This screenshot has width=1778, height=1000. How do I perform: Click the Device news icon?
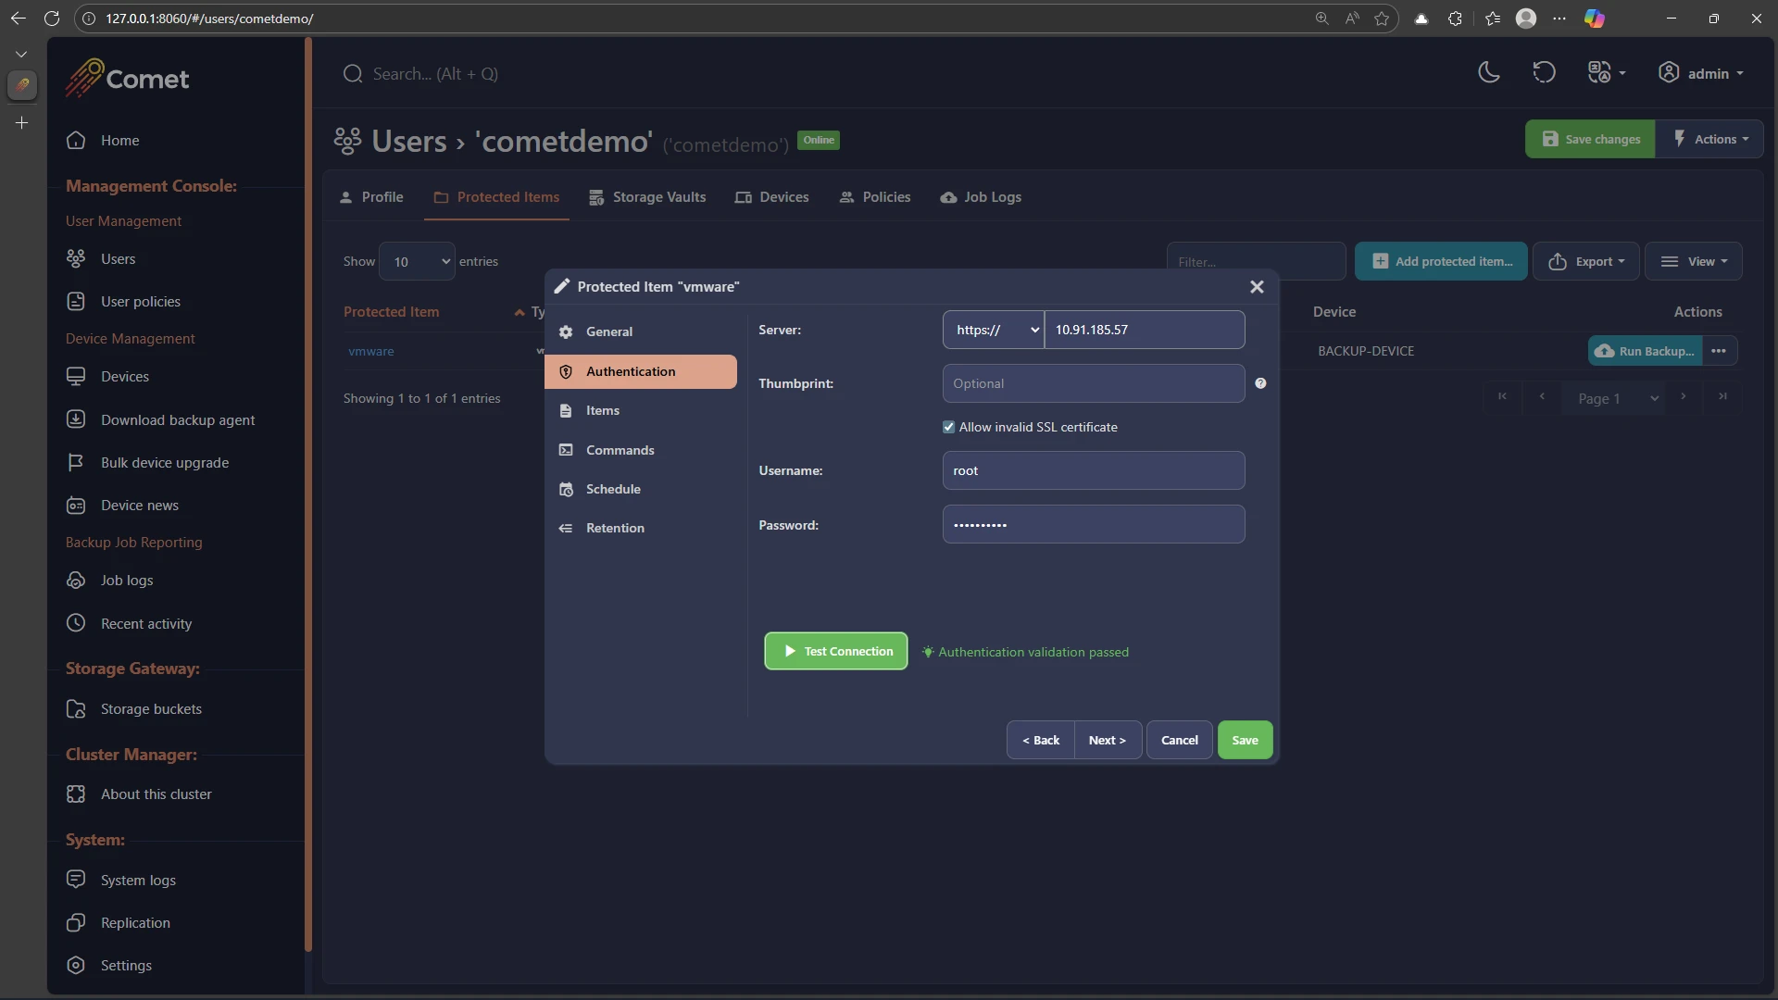[x=76, y=506]
